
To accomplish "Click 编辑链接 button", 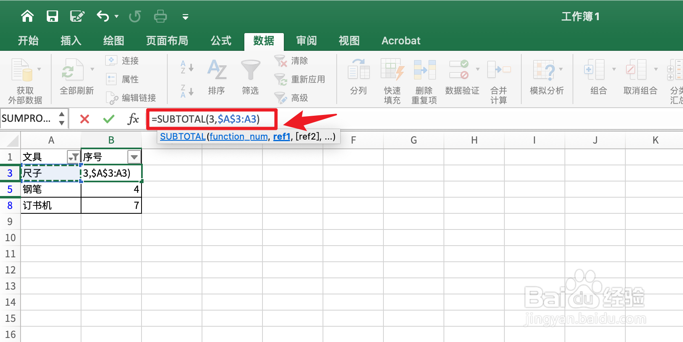I will pos(131,98).
